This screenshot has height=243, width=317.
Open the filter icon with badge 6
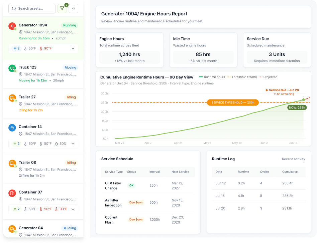click(x=62, y=8)
